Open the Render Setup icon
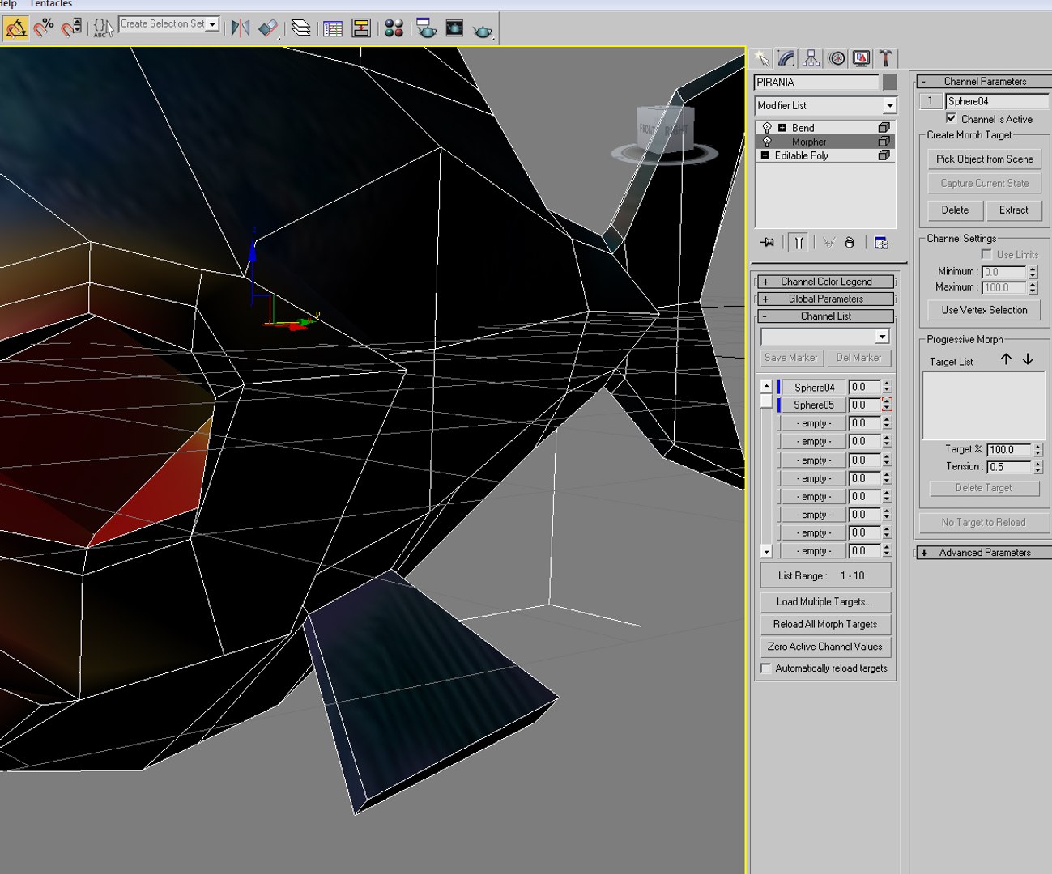The height and width of the screenshot is (874, 1052). point(426,28)
